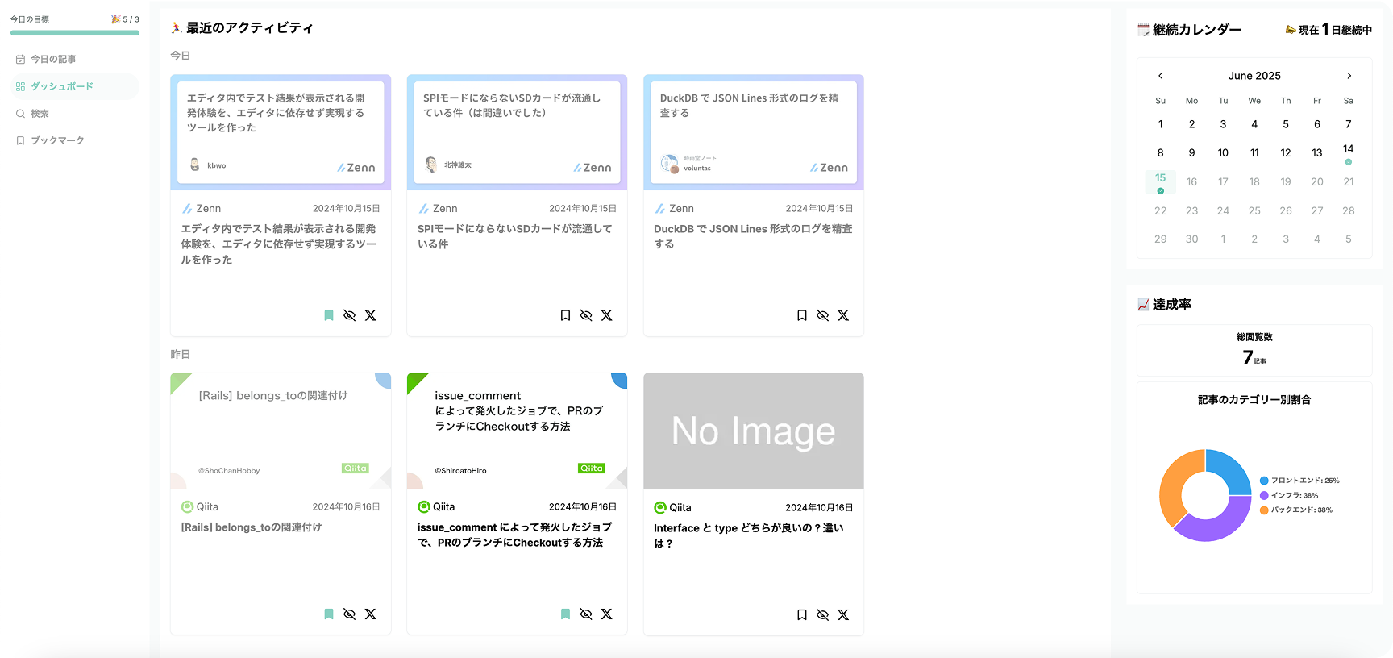
Task: Share issue_comment article on X
Action: click(x=607, y=614)
